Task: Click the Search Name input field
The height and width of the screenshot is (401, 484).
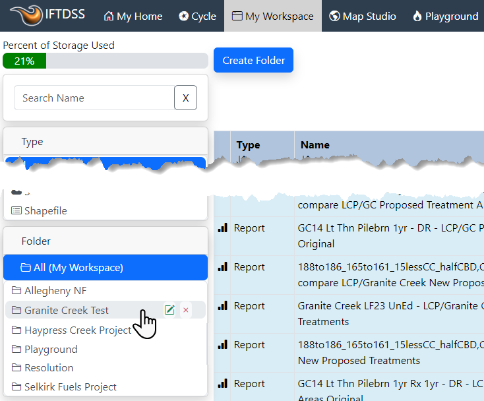Action: click(94, 98)
